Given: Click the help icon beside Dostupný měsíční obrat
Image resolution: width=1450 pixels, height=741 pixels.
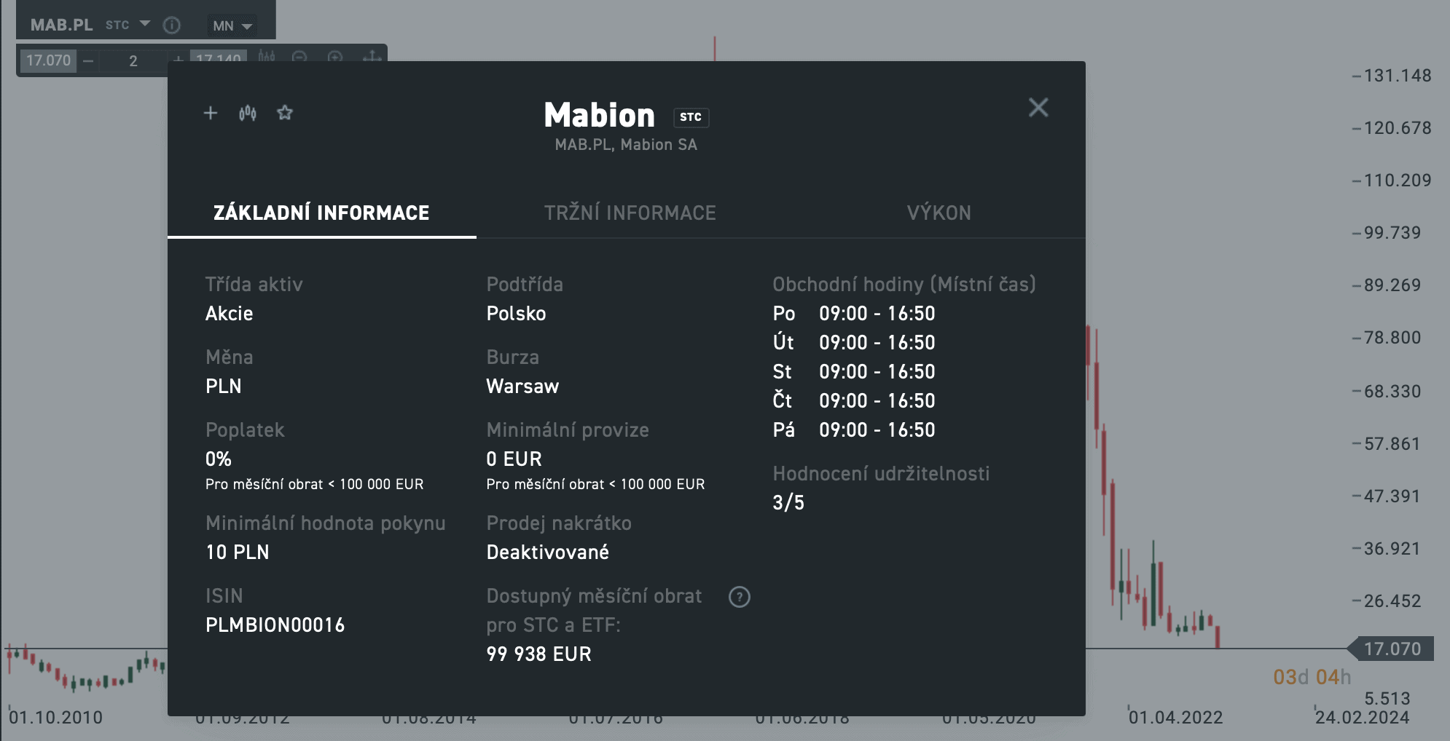Looking at the screenshot, I should click(740, 597).
